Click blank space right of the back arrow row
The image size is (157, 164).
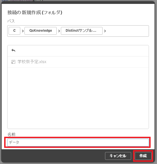(x=81, y=51)
